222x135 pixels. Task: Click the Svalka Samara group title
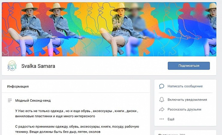pos(38,66)
